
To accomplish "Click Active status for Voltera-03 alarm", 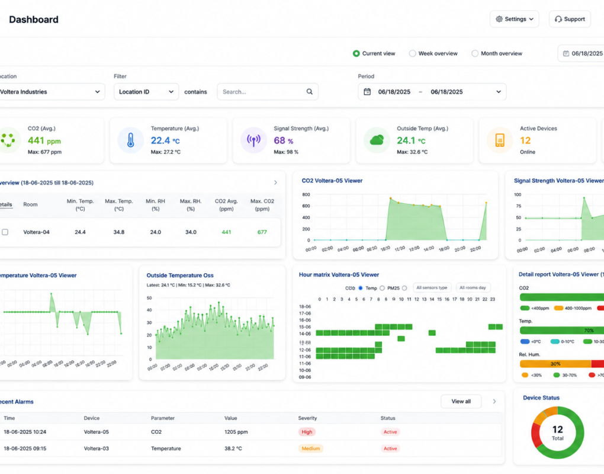I will [390, 449].
